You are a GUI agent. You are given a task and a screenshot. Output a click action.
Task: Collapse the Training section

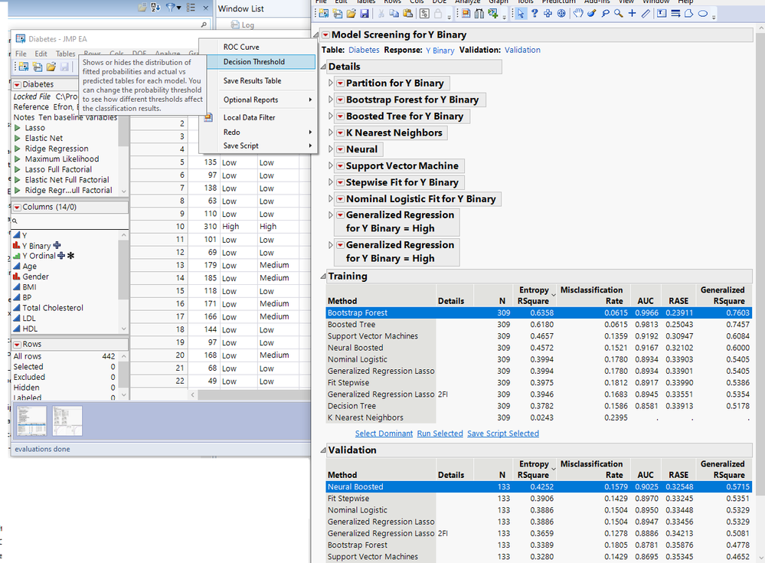(x=322, y=277)
